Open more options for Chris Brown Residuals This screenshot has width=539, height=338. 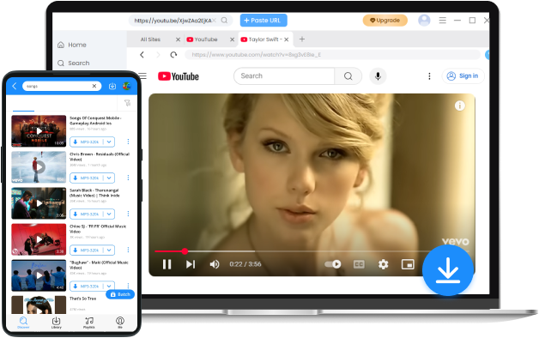click(x=128, y=178)
